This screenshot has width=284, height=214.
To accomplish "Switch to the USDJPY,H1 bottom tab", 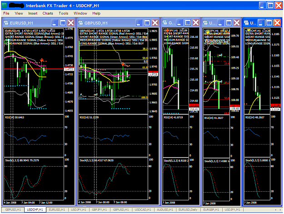I will point(79,209).
